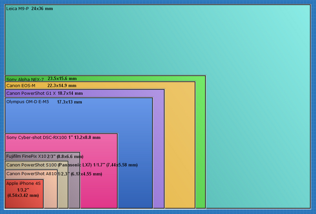Select the Sony Alpha NEX-7 label
The width and height of the screenshot is (316, 214).
tap(25, 79)
